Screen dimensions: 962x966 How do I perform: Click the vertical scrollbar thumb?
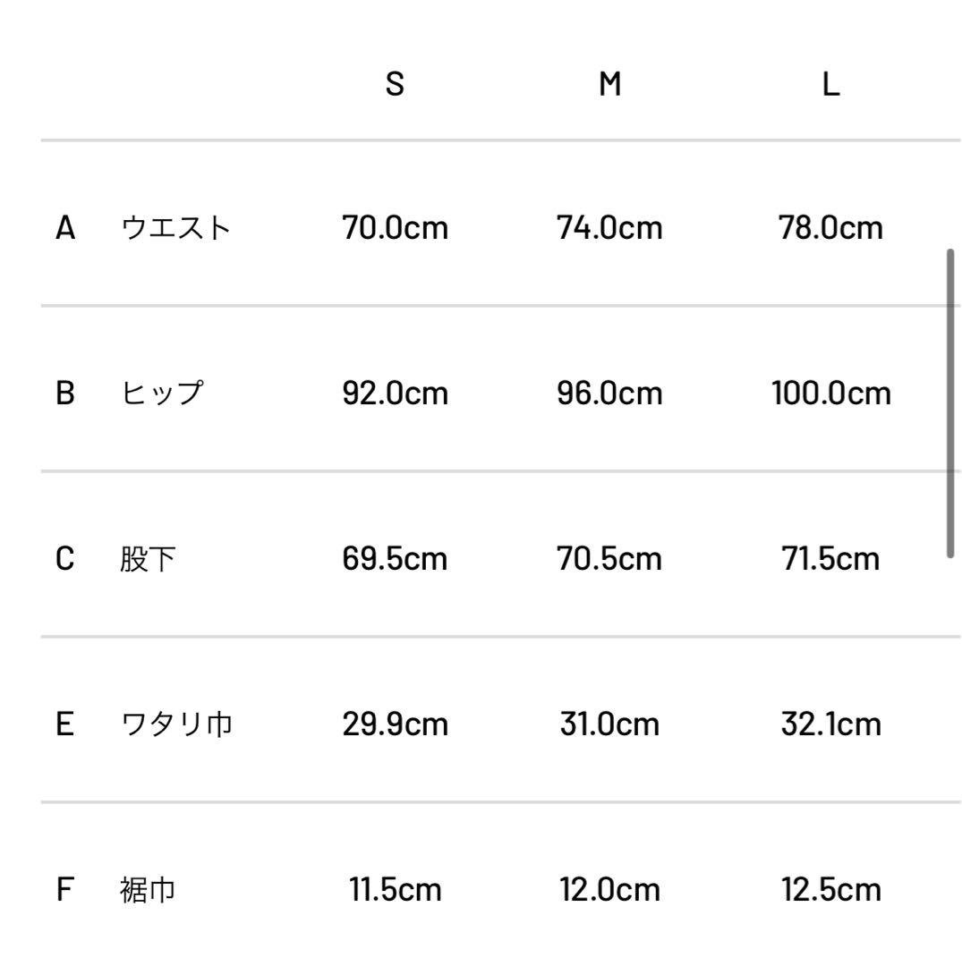(950, 404)
